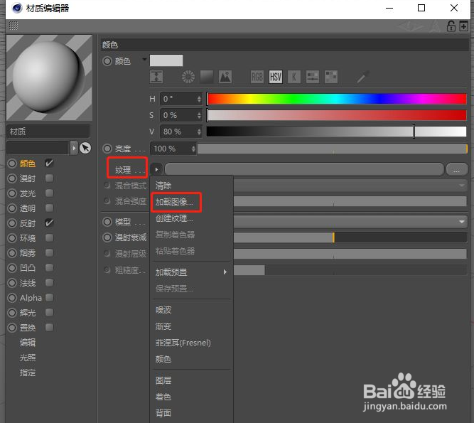This screenshot has width=474, height=423.
Task: Enable the 漫射 channel checkbox
Action: (49, 178)
